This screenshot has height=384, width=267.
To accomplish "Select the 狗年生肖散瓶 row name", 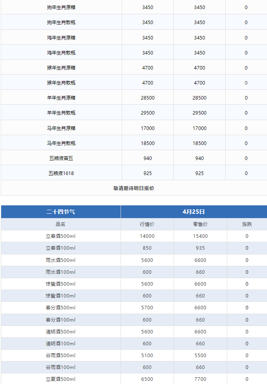I will point(61,22).
